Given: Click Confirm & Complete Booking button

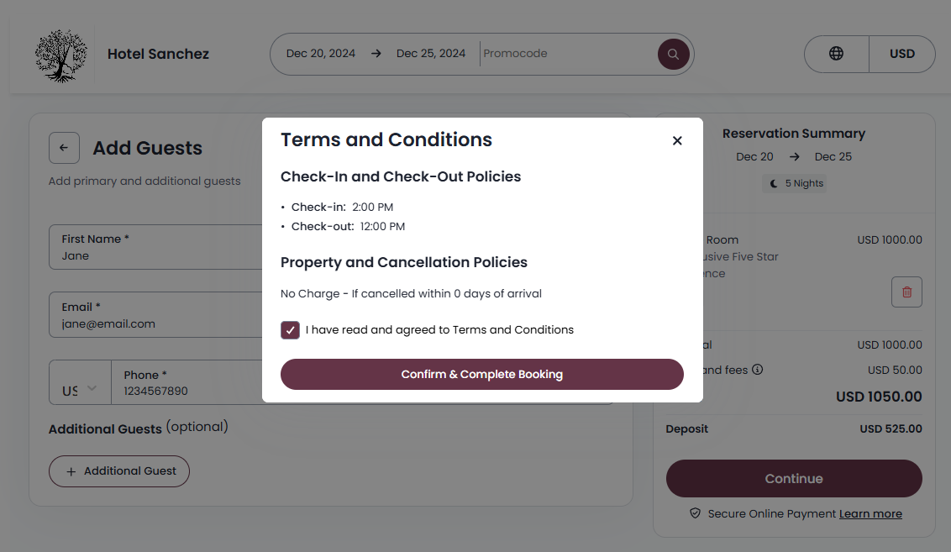Looking at the screenshot, I should pyautogui.click(x=481, y=375).
